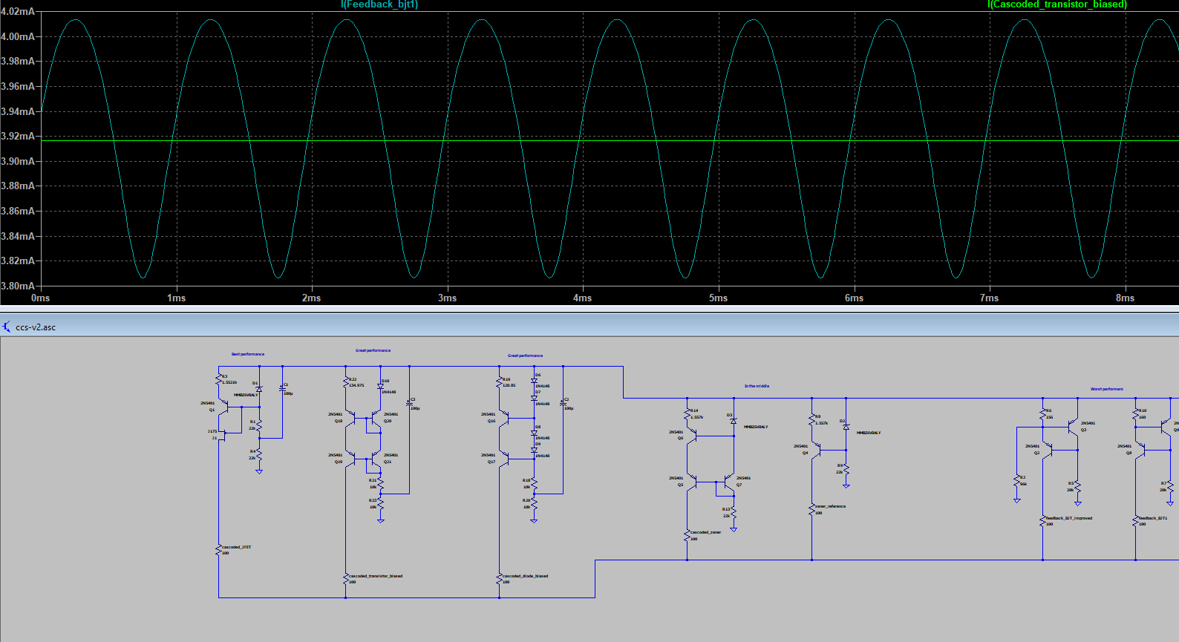Click diode D6 at top of the diode string
Viewport: 1179px width, 642px height.
[x=534, y=380]
